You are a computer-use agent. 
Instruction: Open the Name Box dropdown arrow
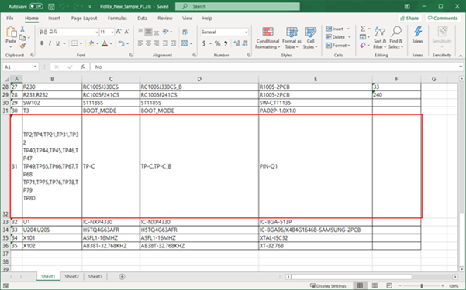pyautogui.click(x=35, y=67)
